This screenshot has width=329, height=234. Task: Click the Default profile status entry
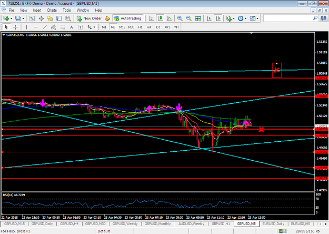pyautogui.click(x=104, y=231)
